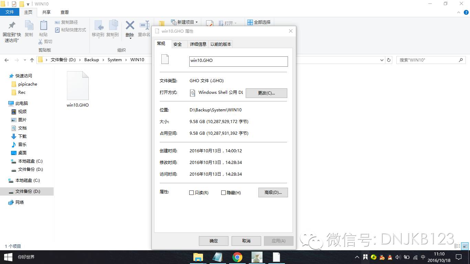Select This PC (此电脑) in sidebar

tap(22, 103)
